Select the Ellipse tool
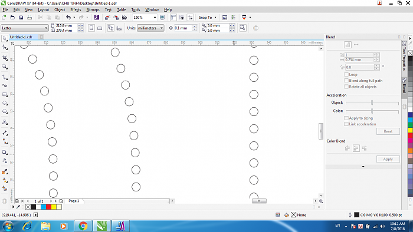413x232 pixels. click(x=5, y=103)
